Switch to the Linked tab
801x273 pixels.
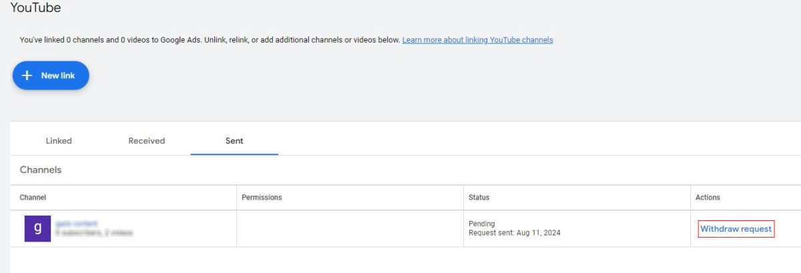[x=59, y=141]
